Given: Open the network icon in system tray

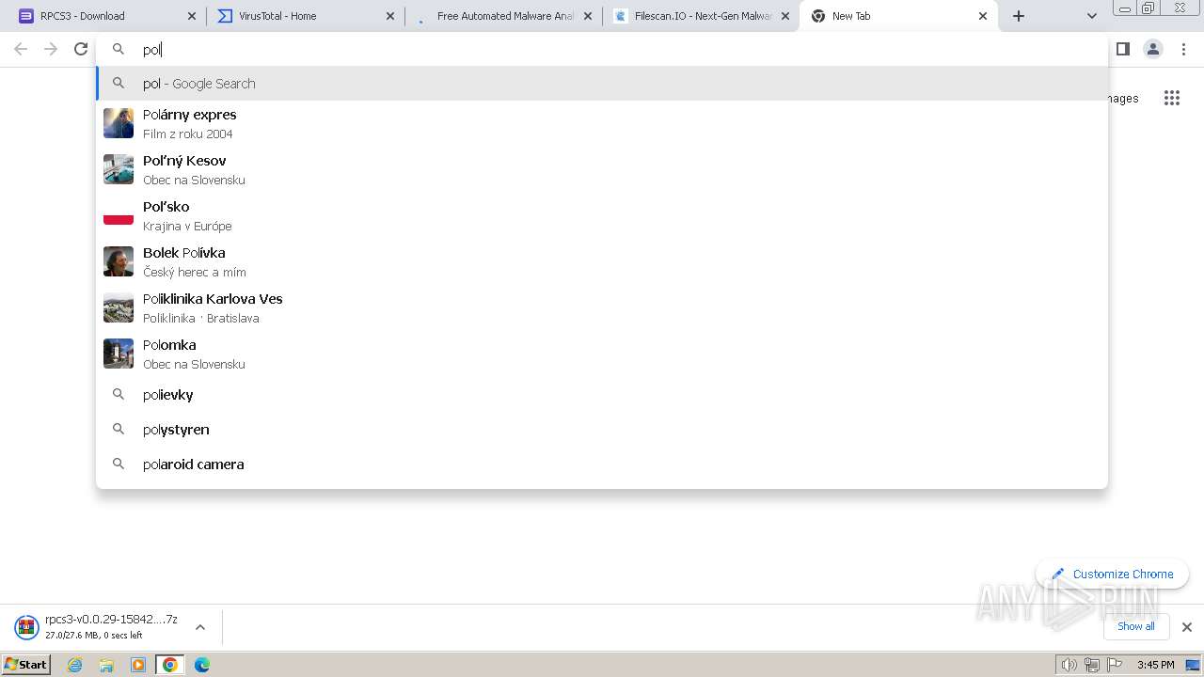Looking at the screenshot, I should point(1092,665).
